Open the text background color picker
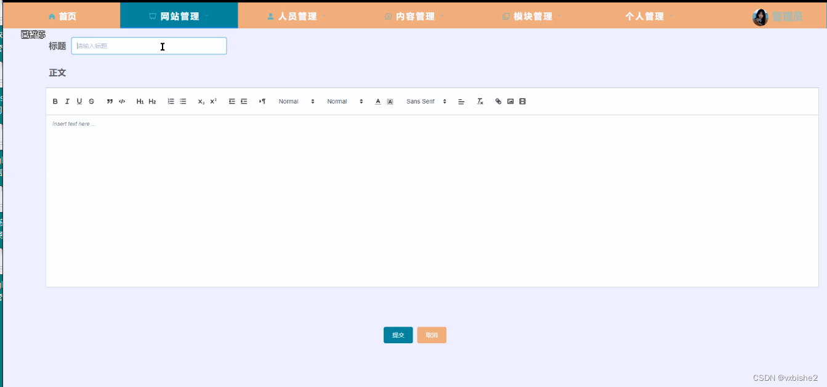 point(390,102)
